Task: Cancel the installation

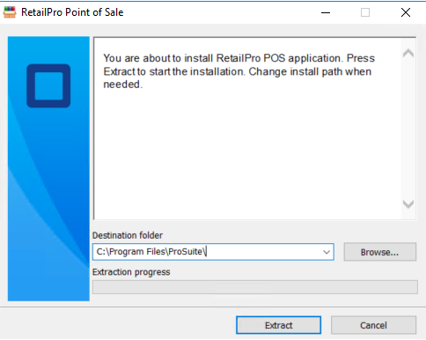Action: (373, 325)
